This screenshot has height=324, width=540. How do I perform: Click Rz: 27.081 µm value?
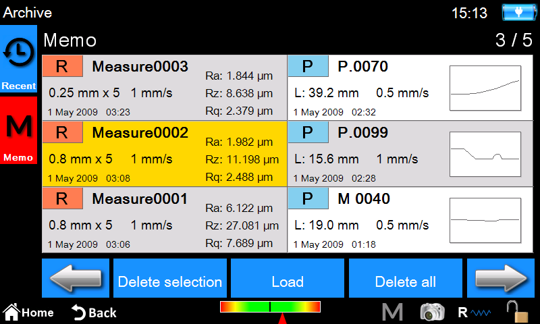[242, 225]
